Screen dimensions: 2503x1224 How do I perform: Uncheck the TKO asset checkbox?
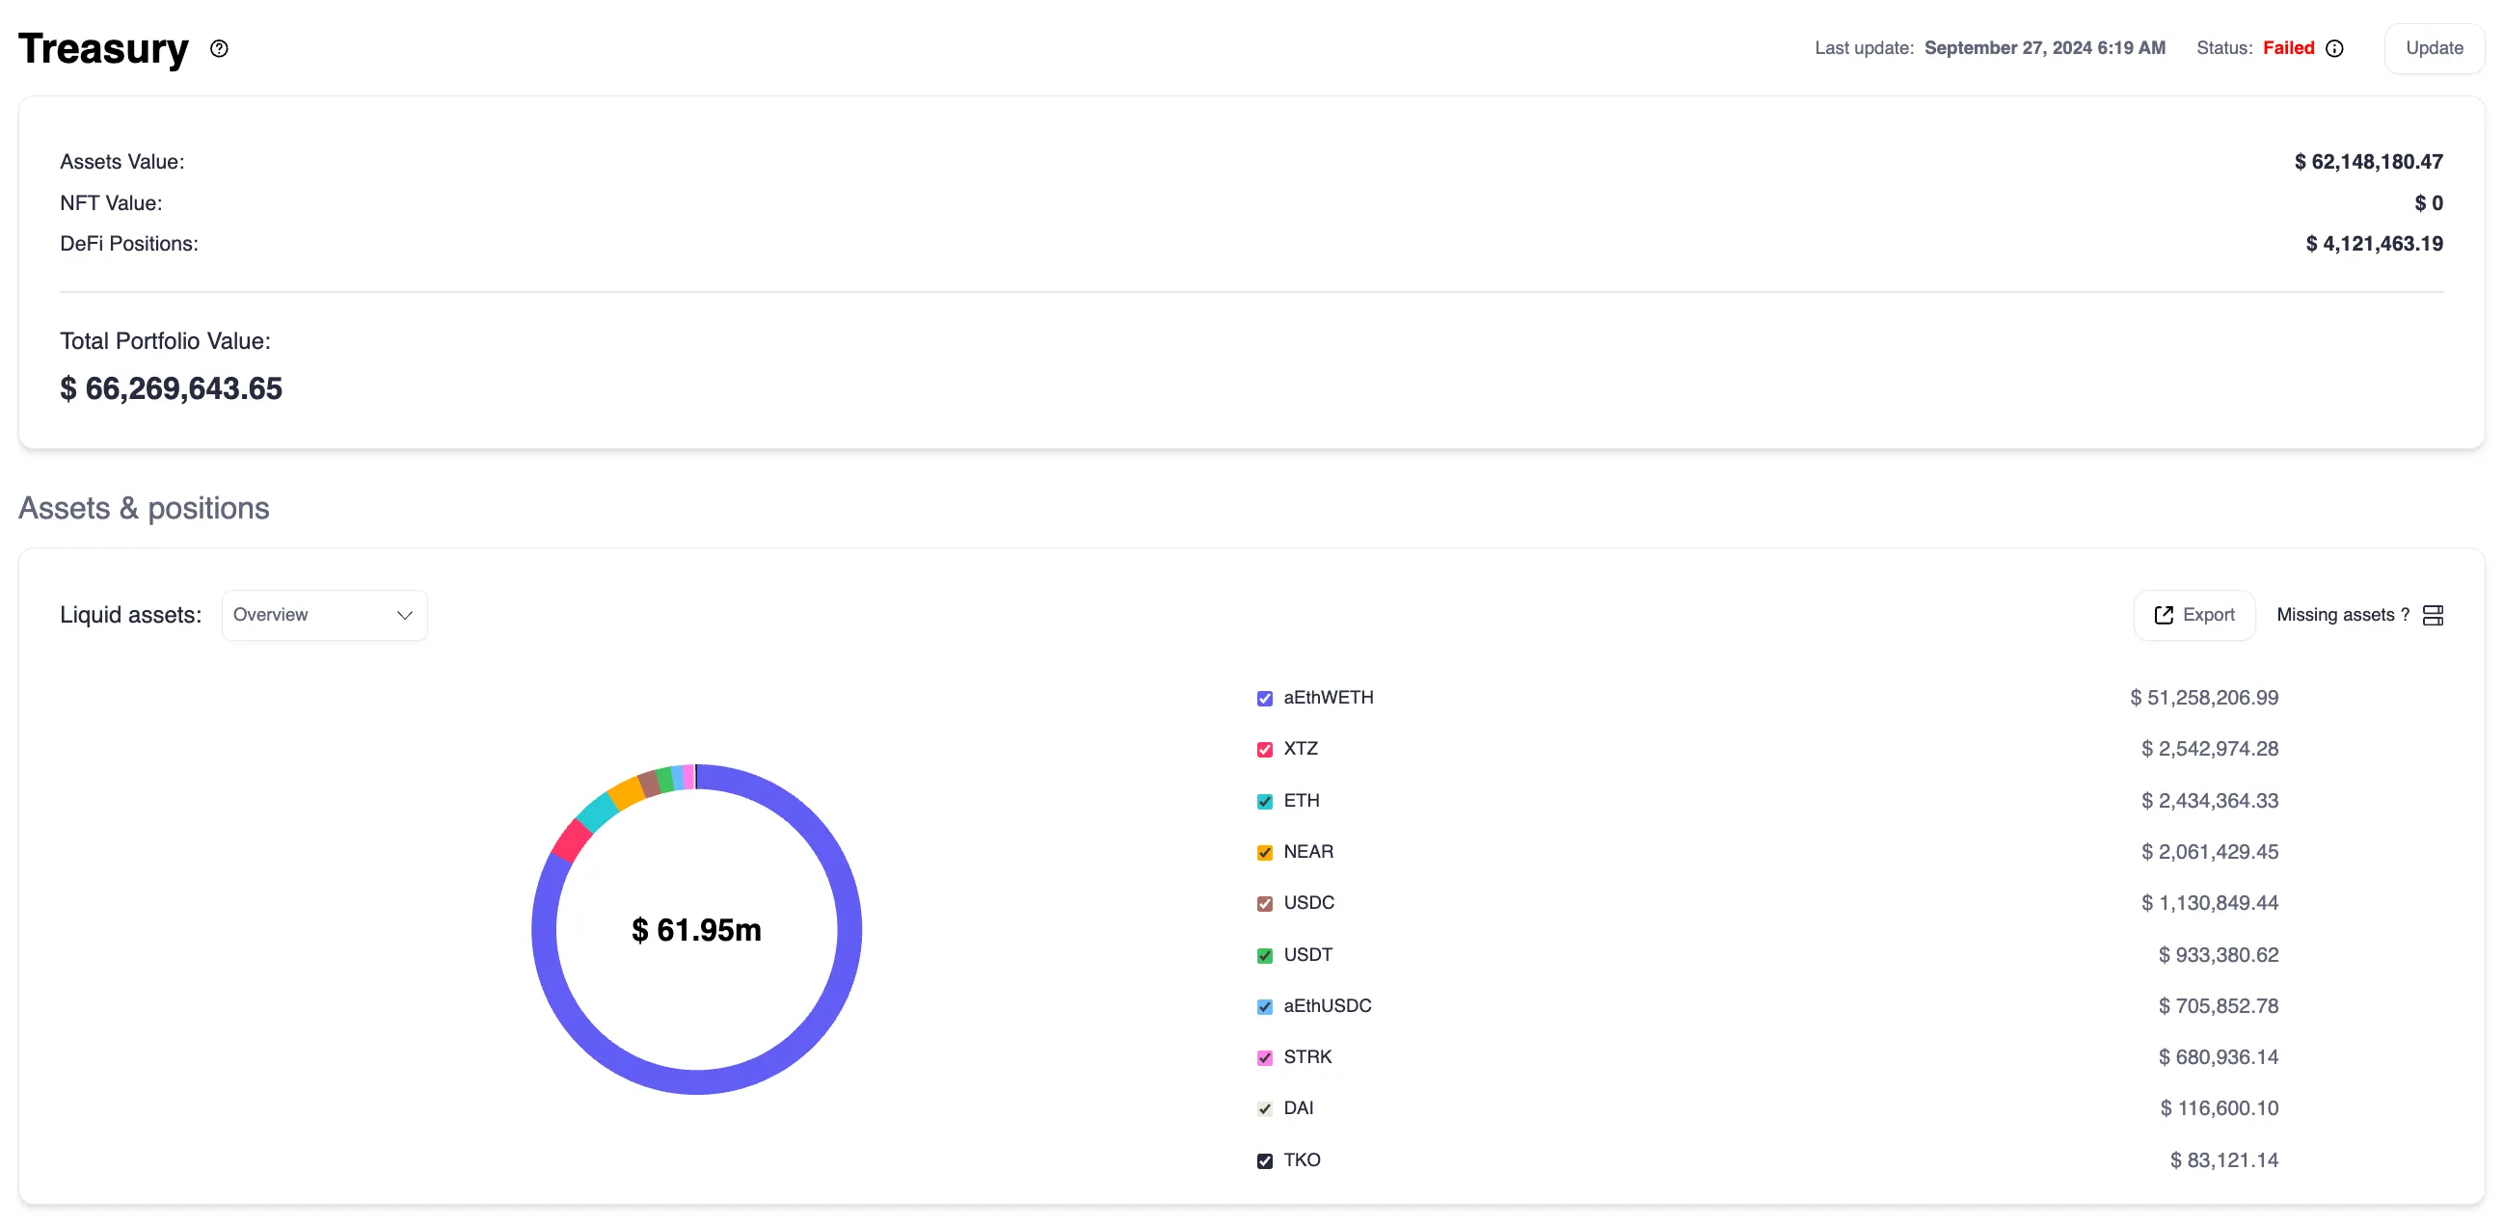coord(1264,1160)
